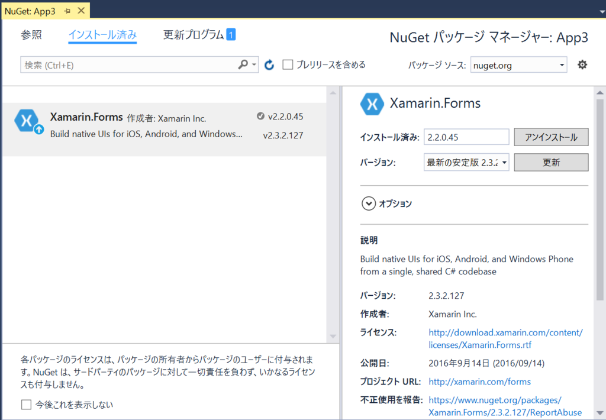The height and width of the screenshot is (420, 606).
Task: Click details pane vertical scrollbar thumb
Action: (x=600, y=199)
